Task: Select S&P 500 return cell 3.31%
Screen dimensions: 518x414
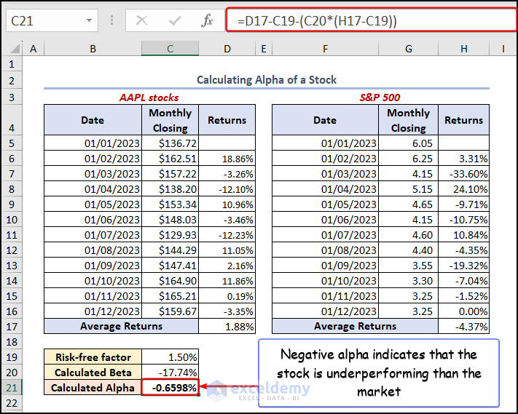Action: tap(464, 159)
